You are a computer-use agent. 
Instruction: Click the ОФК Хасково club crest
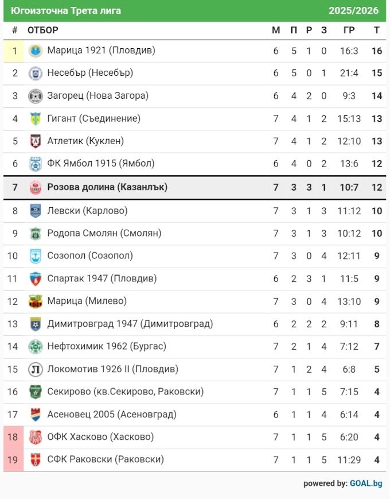tap(36, 437)
